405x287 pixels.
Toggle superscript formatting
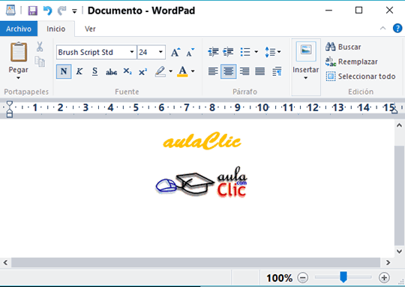click(142, 71)
